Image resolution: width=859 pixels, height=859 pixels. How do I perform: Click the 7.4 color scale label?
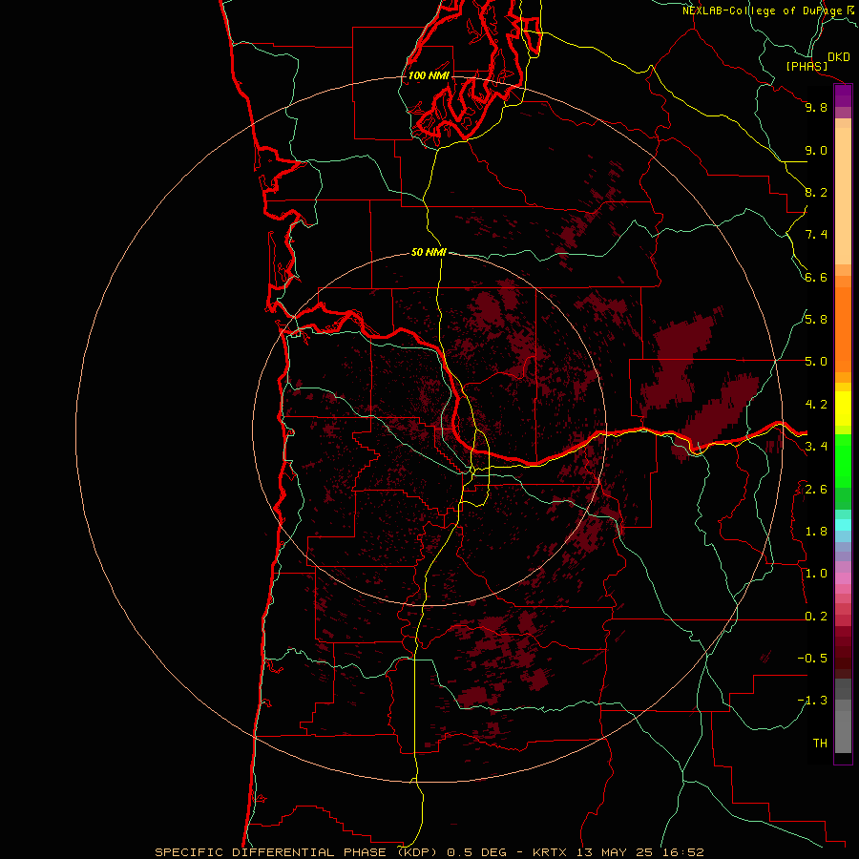816,235
